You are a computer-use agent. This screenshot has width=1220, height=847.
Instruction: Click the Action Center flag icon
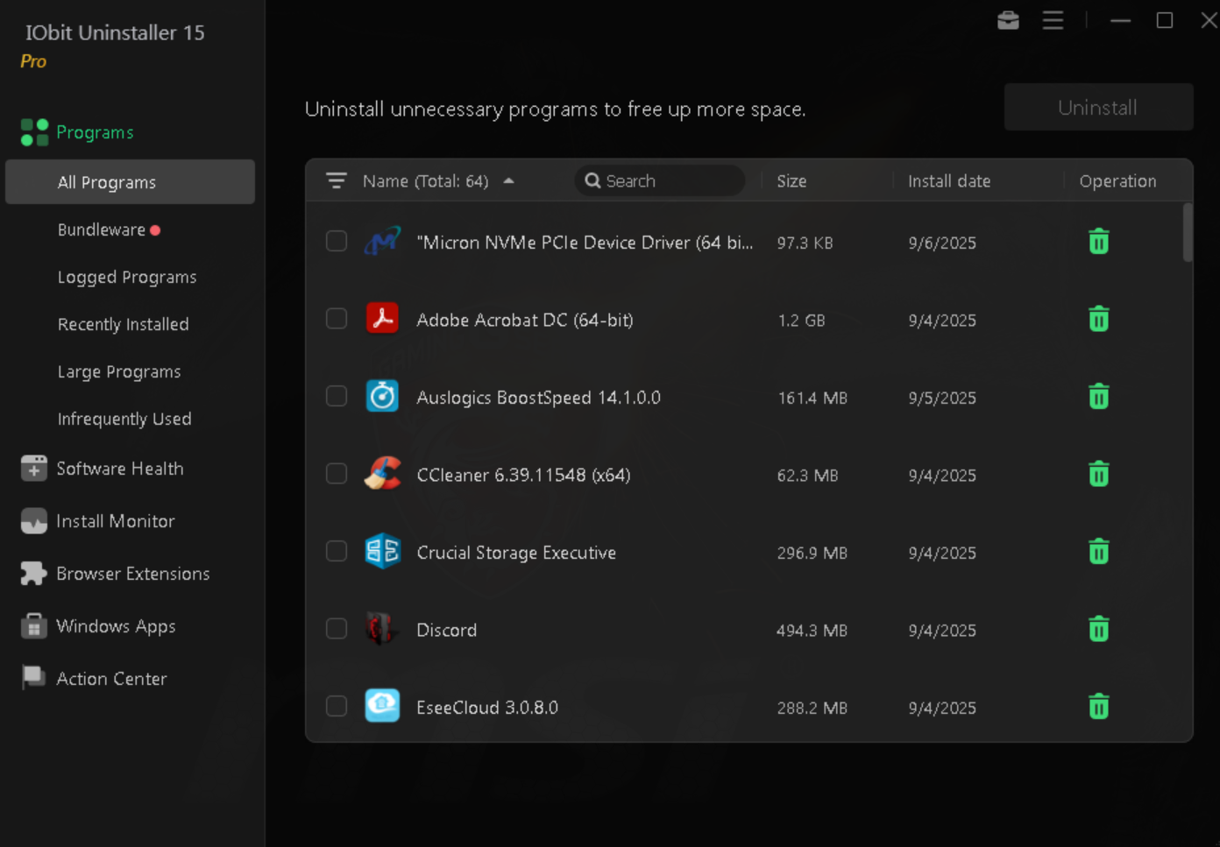tap(33, 678)
